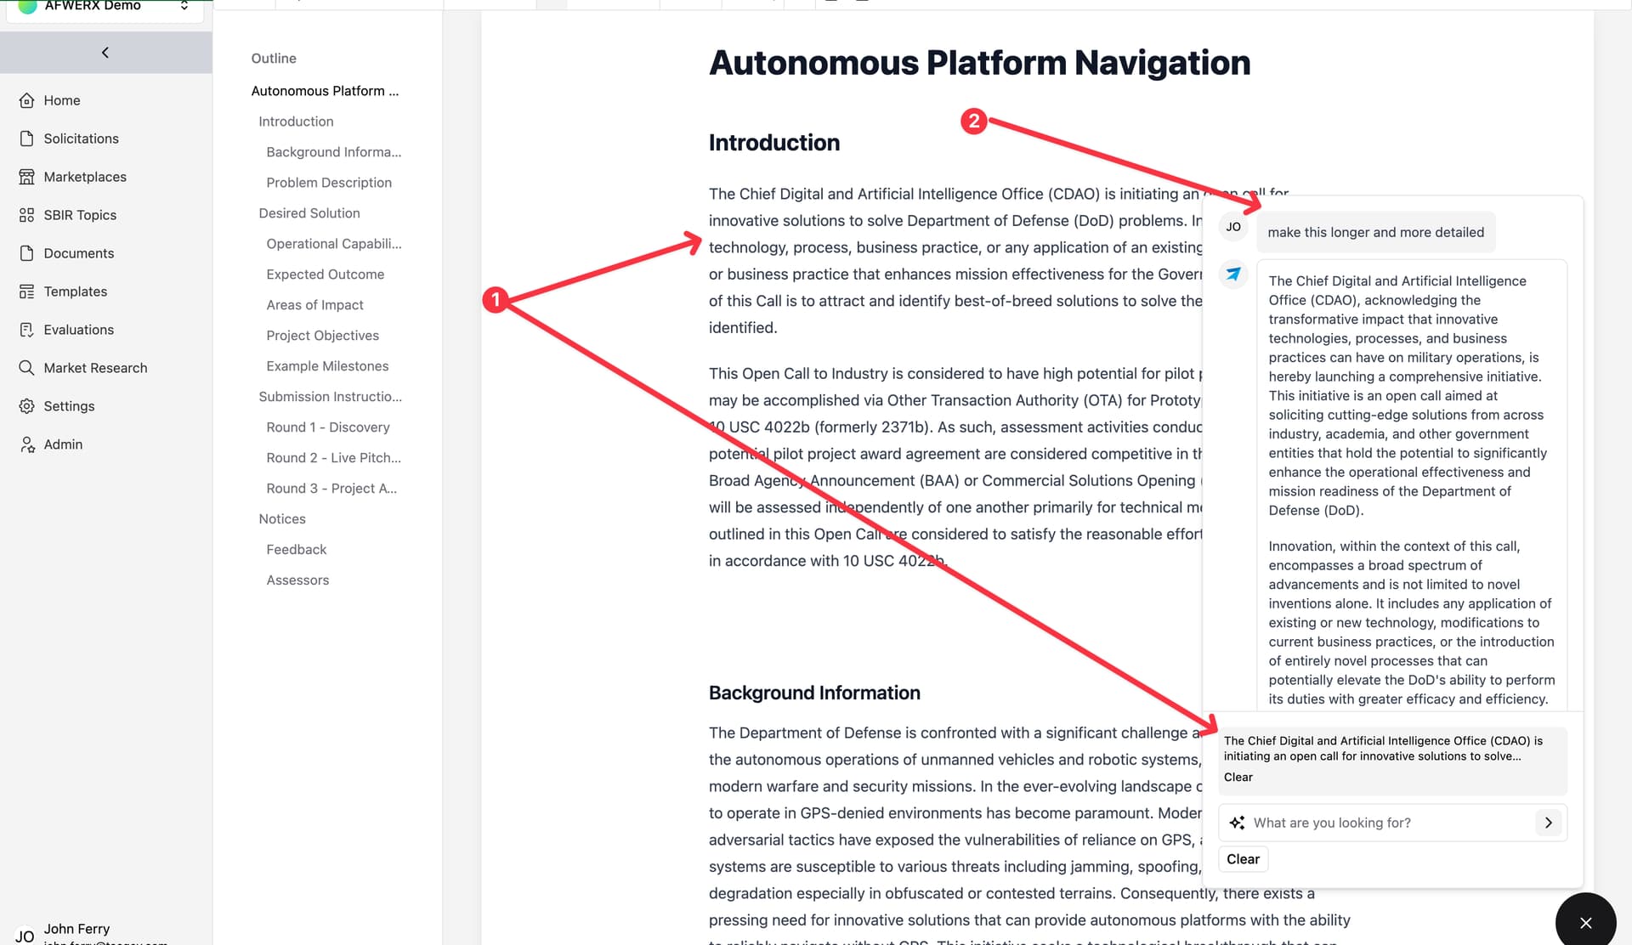Click the Autonomous Platform Navigation title
The image size is (1632, 945).
point(979,63)
